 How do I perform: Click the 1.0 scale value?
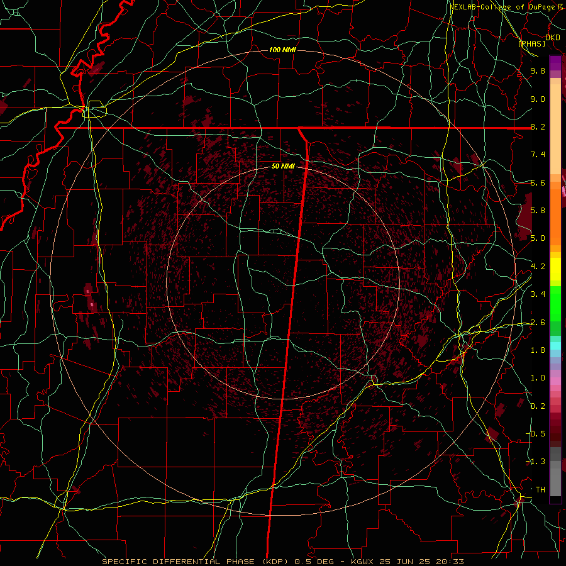pos(538,378)
